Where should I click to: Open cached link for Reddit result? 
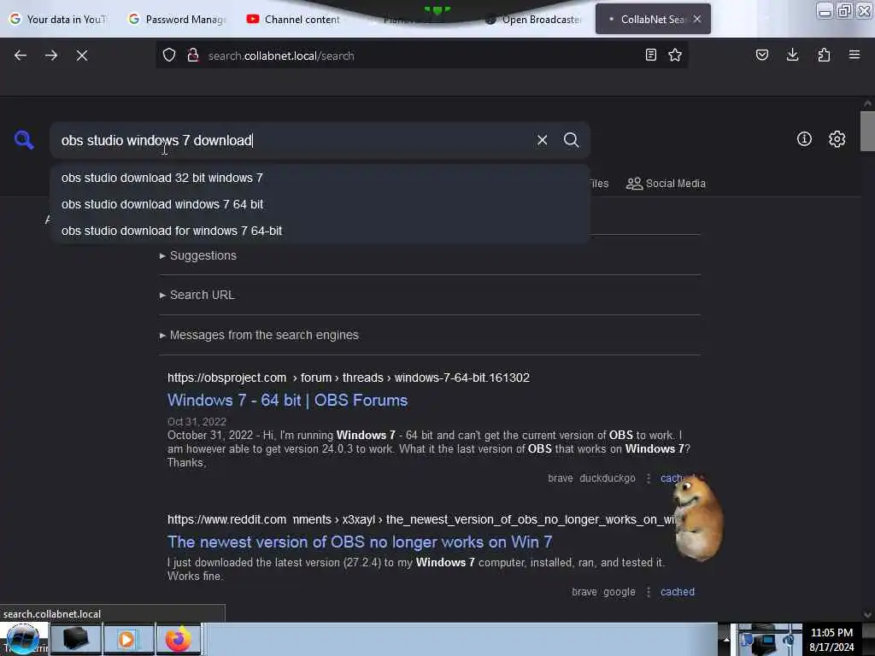678,592
